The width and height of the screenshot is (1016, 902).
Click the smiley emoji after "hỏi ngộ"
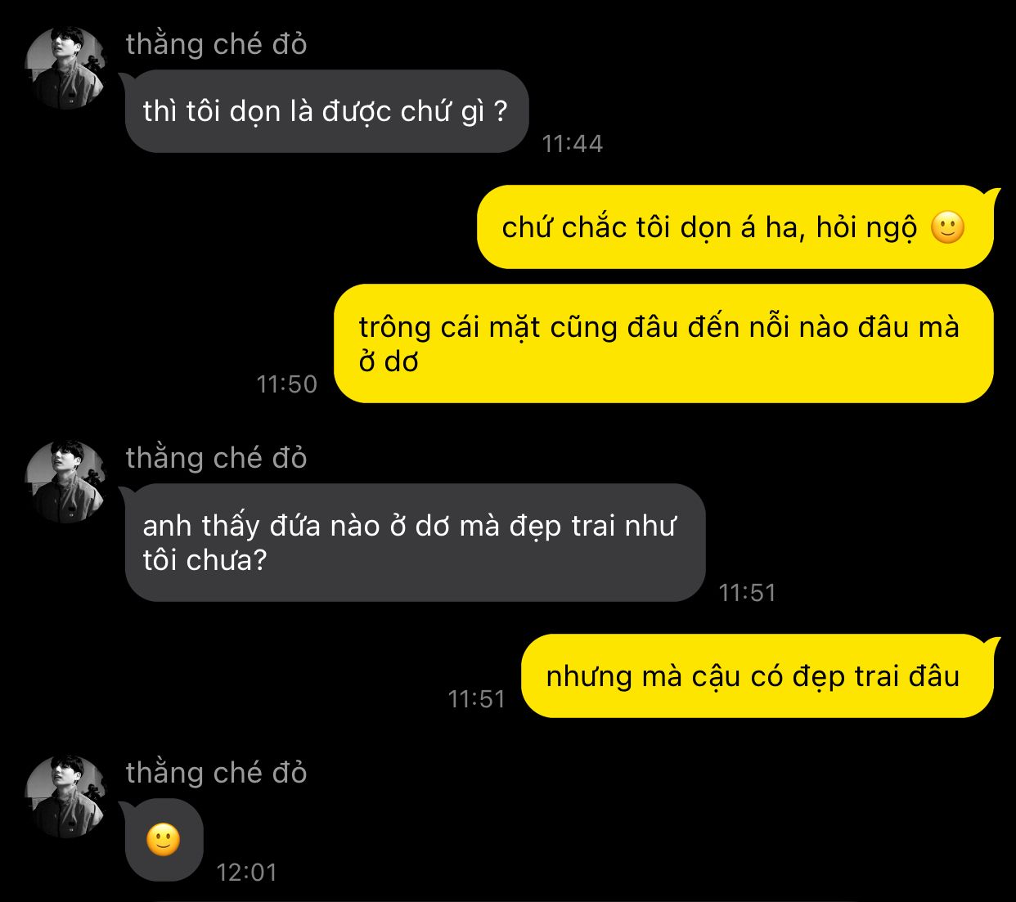click(948, 228)
